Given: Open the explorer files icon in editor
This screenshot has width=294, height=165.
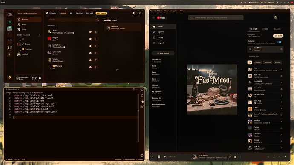Looking at the screenshot, I should (x=142, y=96).
